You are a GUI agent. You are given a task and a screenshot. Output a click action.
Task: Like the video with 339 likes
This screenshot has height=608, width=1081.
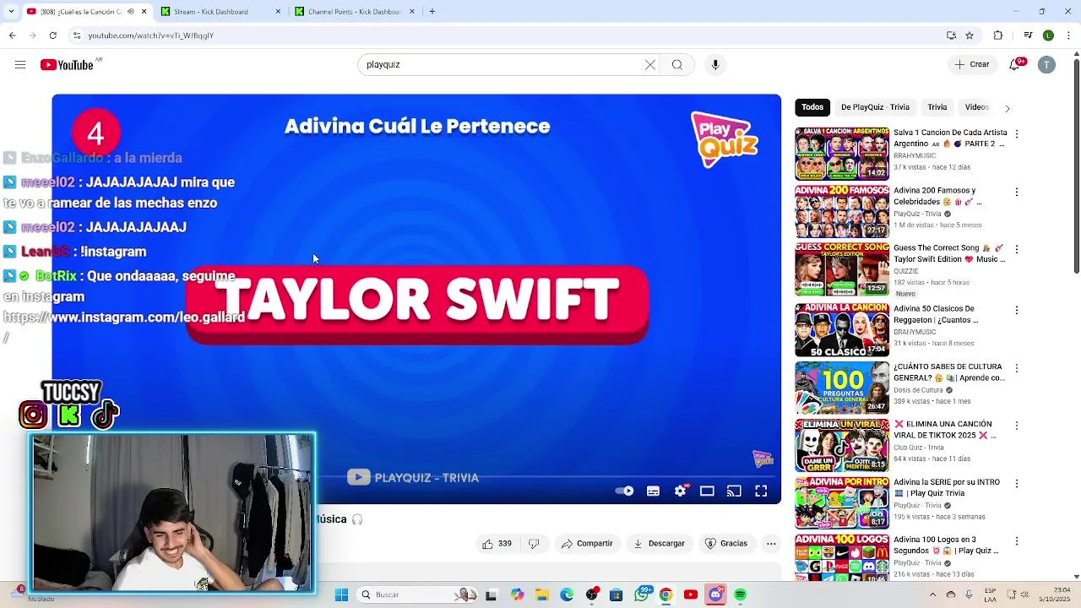[x=497, y=544]
